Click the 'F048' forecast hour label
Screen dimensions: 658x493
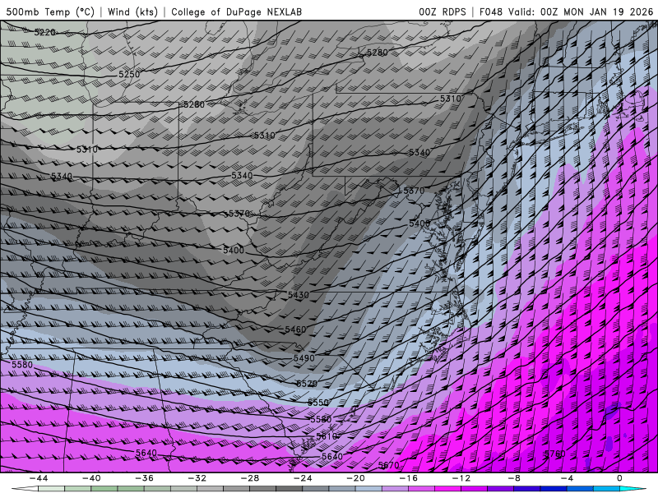(x=491, y=12)
